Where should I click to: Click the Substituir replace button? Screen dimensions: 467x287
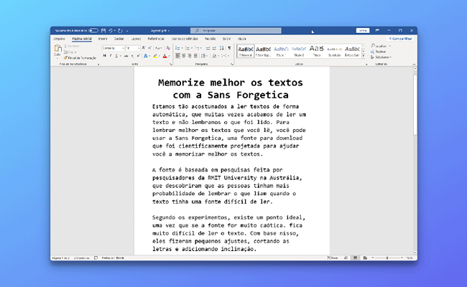[x=378, y=52]
